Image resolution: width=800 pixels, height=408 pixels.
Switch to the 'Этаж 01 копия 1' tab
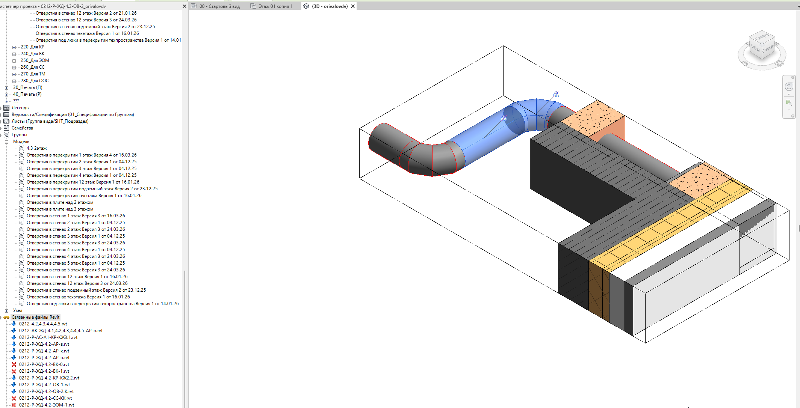pyautogui.click(x=275, y=6)
